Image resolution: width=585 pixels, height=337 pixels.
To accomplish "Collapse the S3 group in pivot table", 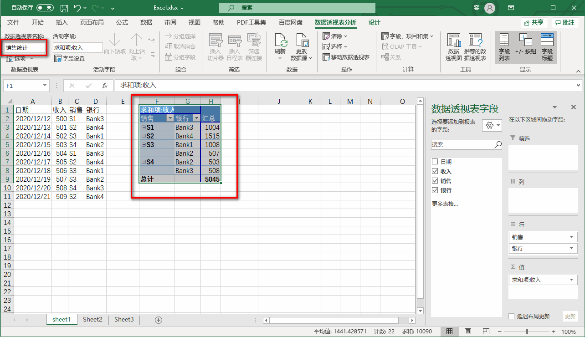I will pos(144,145).
